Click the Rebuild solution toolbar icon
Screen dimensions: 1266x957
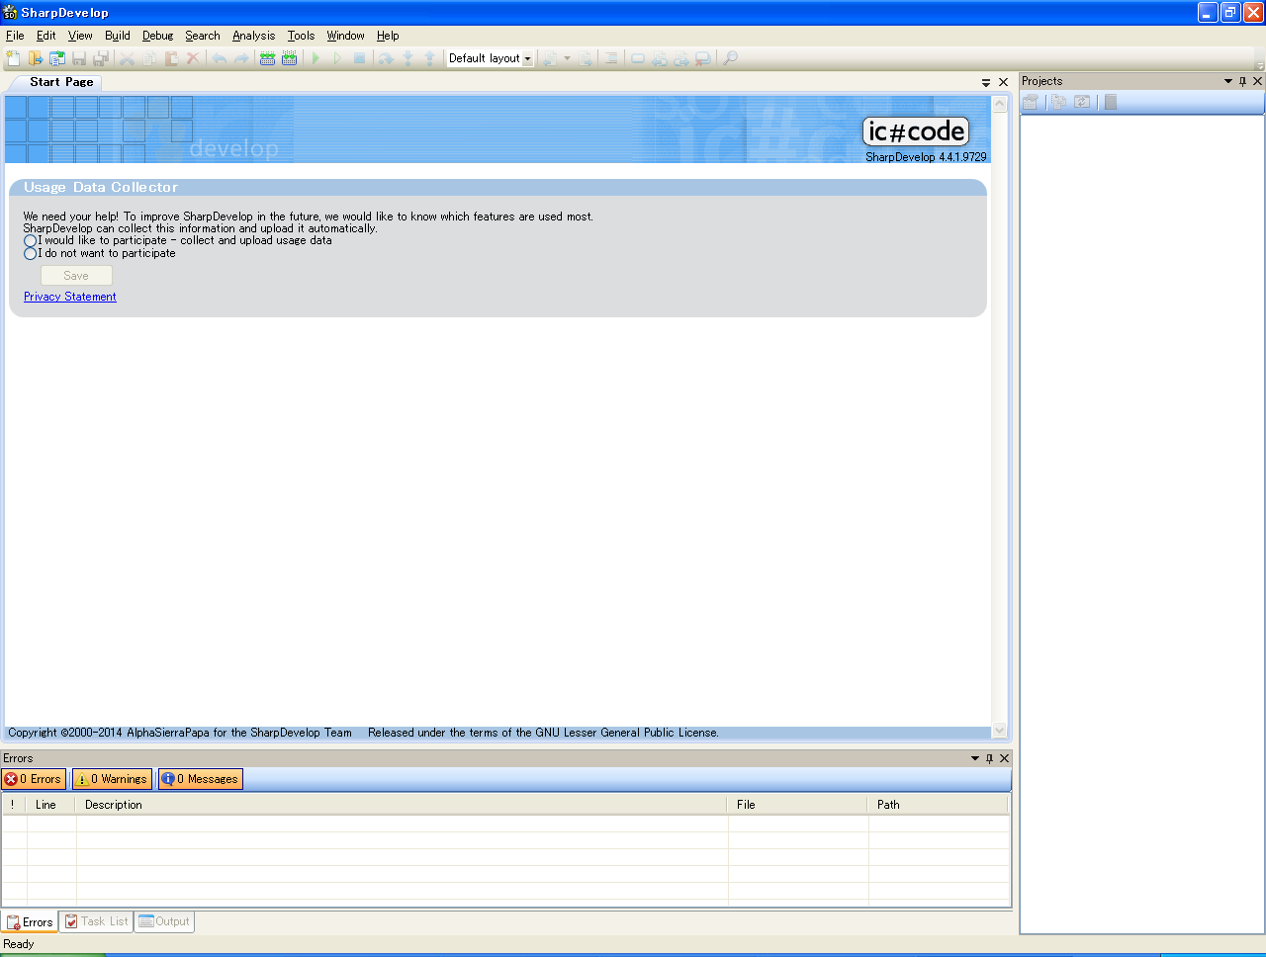(x=289, y=58)
